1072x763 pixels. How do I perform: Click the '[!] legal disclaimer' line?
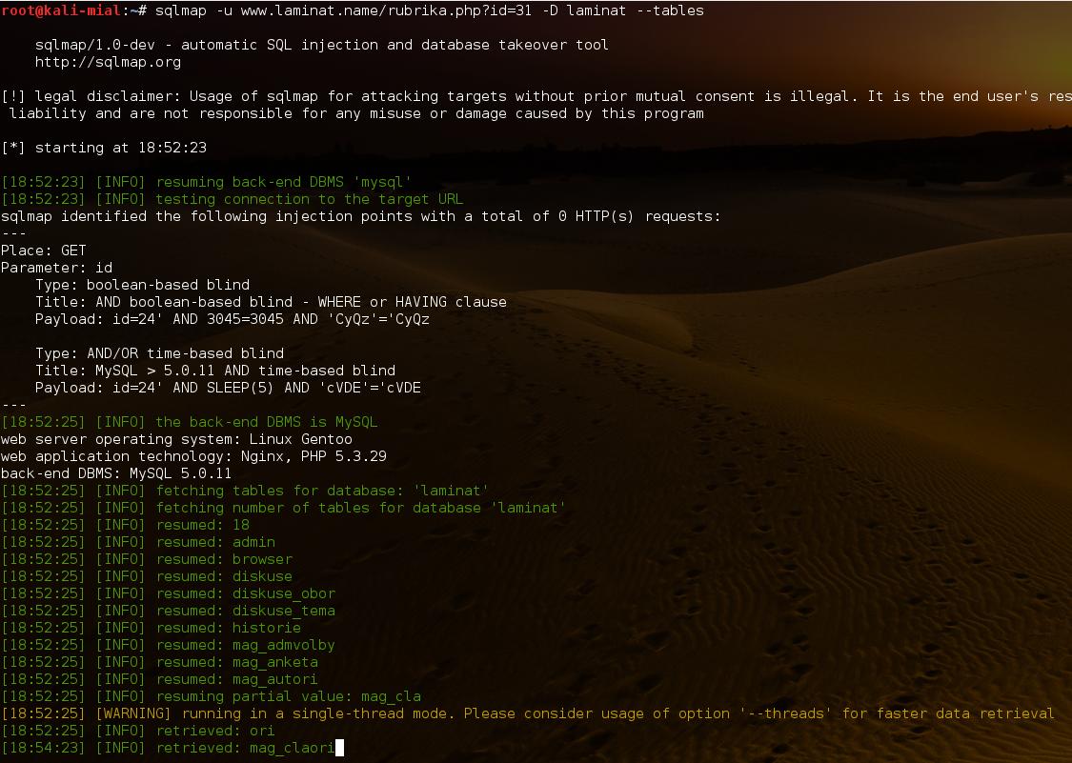click(536, 96)
